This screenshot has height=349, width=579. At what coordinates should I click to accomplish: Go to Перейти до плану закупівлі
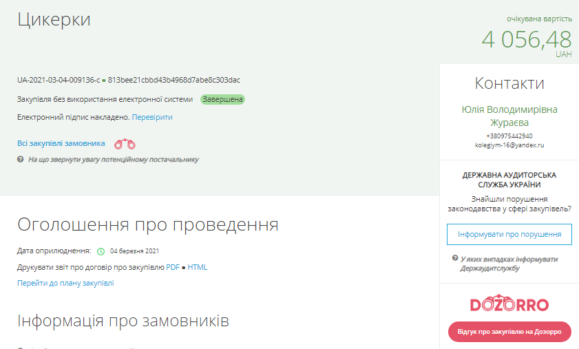tap(65, 283)
